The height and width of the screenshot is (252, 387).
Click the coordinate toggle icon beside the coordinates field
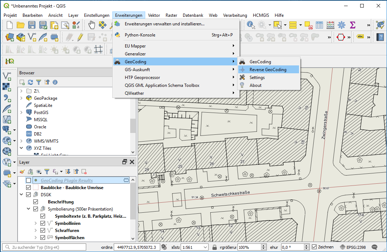point(164,247)
